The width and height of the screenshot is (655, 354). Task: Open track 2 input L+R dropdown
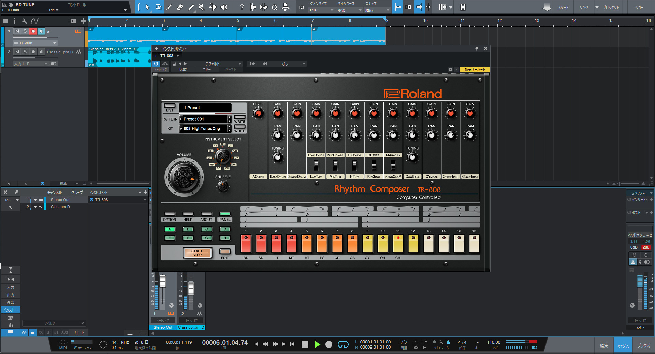pos(31,64)
